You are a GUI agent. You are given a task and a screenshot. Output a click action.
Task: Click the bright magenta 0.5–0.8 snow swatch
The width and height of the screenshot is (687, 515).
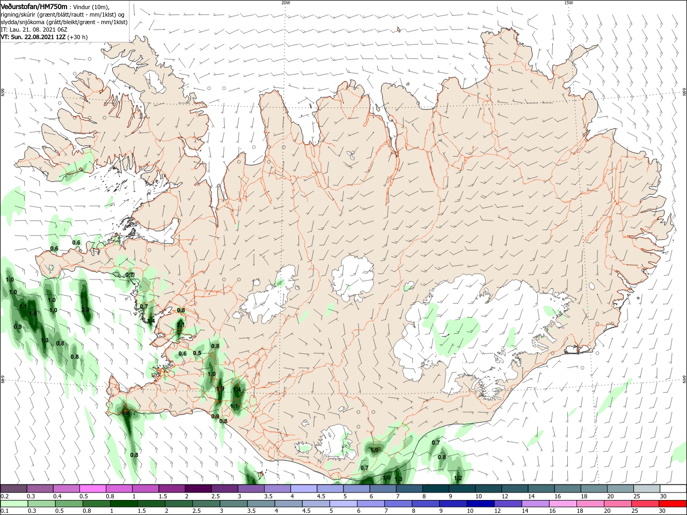[x=92, y=489]
